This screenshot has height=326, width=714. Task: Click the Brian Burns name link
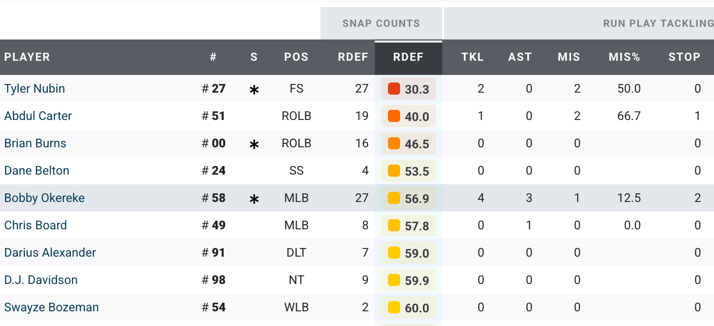click(x=35, y=143)
